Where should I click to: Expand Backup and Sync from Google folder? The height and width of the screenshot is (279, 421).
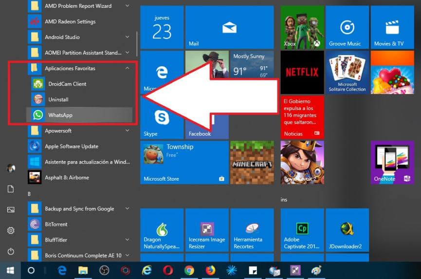[x=127, y=208]
